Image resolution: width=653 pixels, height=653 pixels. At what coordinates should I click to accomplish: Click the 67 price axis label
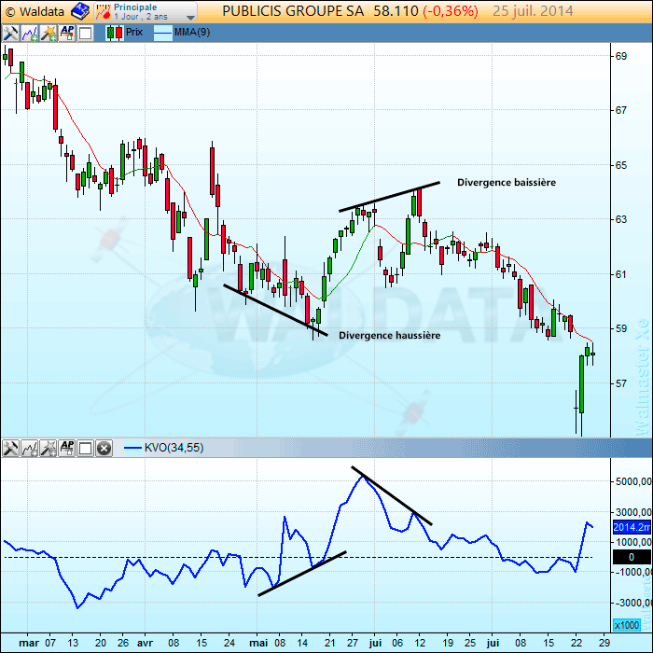pos(620,110)
